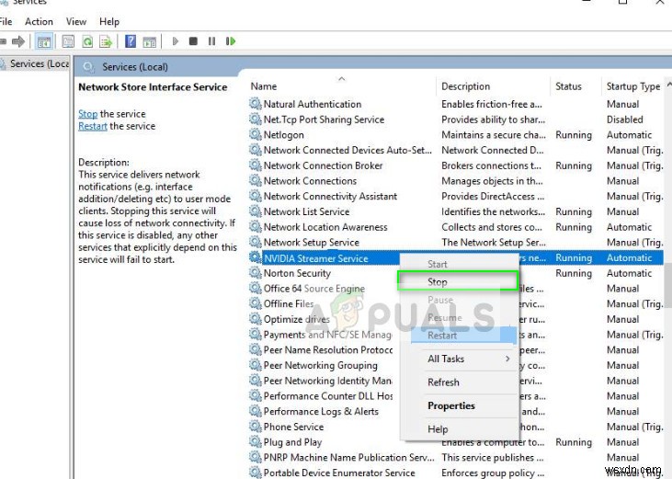Select the Network Connection Broker row
The width and height of the screenshot is (672, 479).
(456, 165)
